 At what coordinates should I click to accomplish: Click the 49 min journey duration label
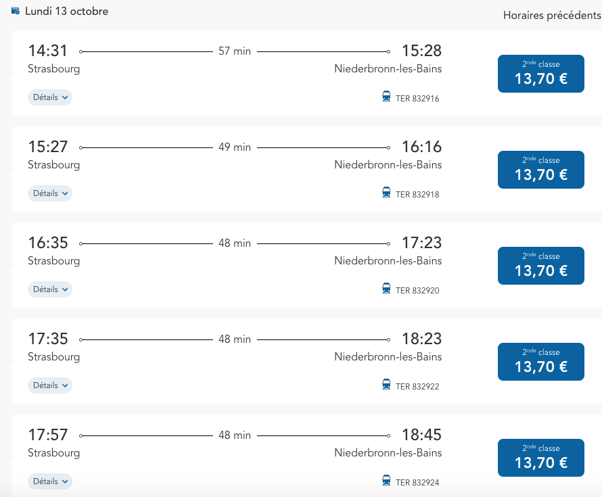235,147
